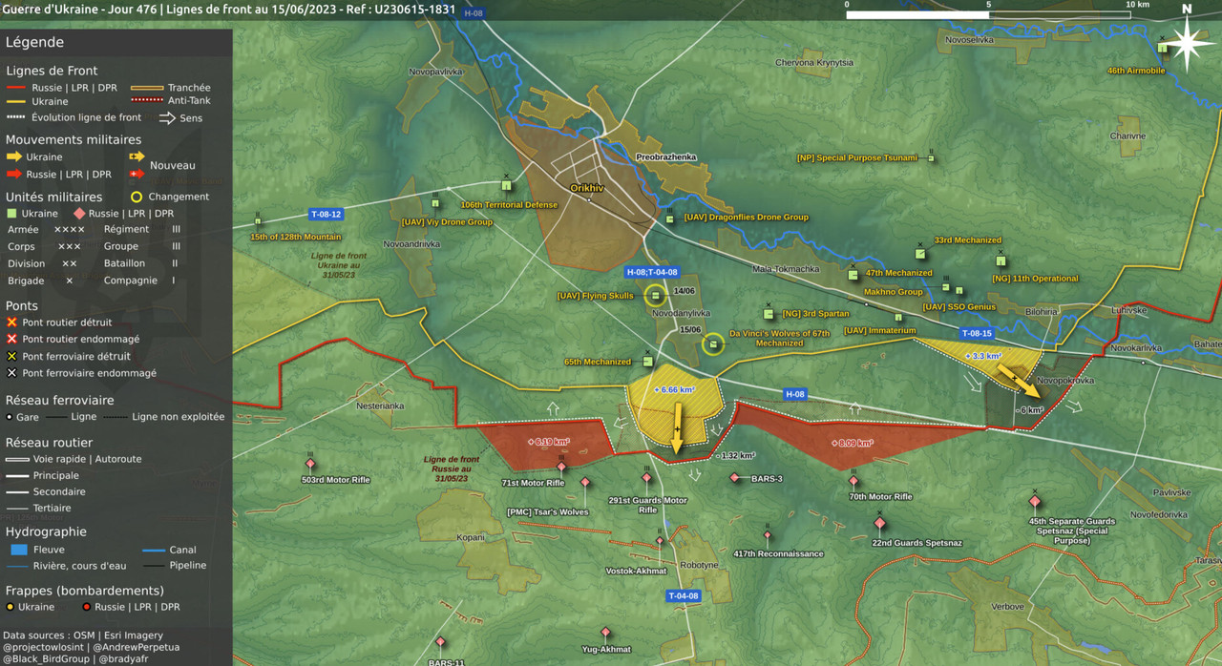Select the BARS-3 red diamond marker

(734, 478)
